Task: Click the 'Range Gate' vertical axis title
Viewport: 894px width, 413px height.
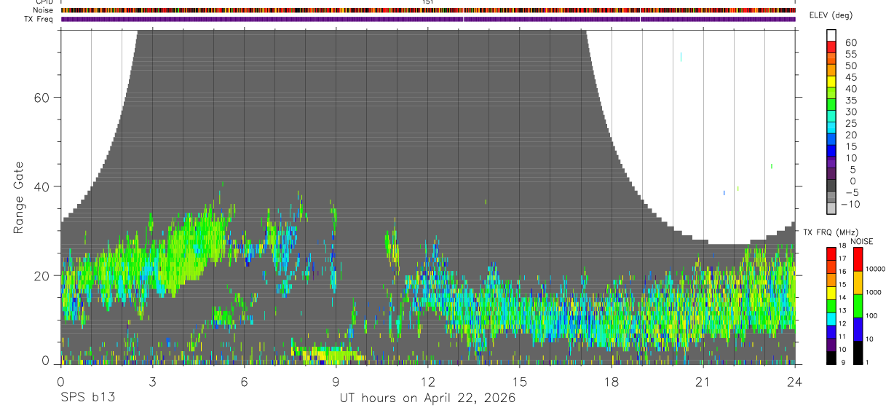Action: tap(19, 197)
